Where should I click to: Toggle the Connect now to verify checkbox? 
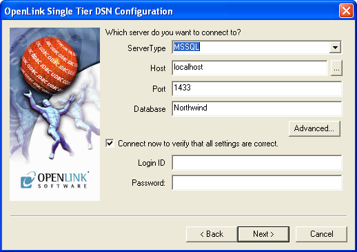[110, 144]
